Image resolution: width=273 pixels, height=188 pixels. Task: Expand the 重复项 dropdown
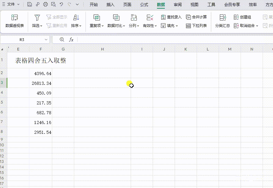(103, 26)
